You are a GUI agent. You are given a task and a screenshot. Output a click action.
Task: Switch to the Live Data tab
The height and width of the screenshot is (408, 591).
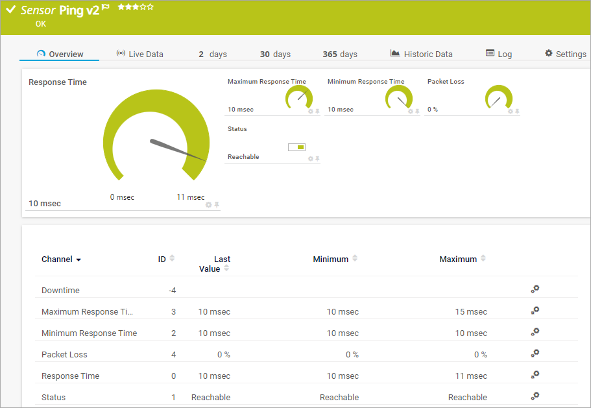(139, 54)
